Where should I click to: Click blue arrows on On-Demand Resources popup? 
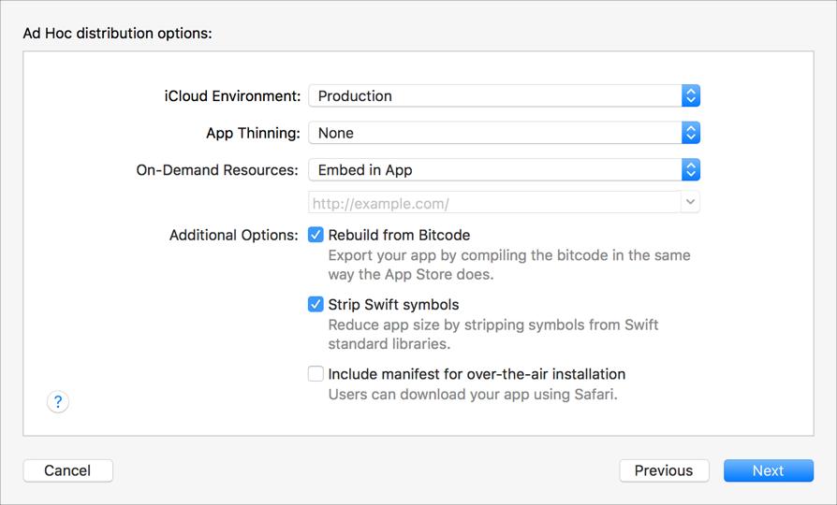pos(690,170)
